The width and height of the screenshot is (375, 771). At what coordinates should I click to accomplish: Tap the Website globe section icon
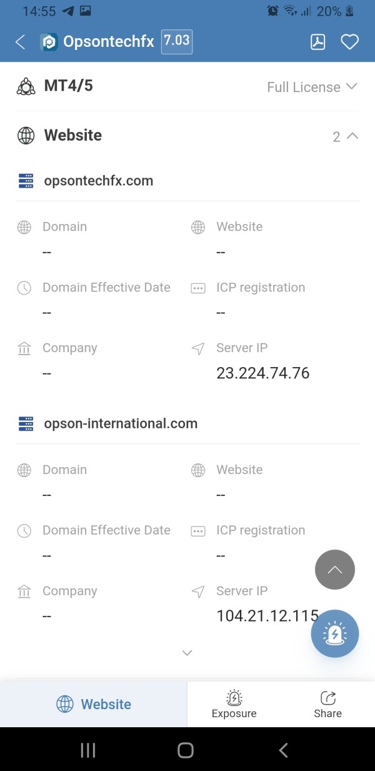(26, 136)
